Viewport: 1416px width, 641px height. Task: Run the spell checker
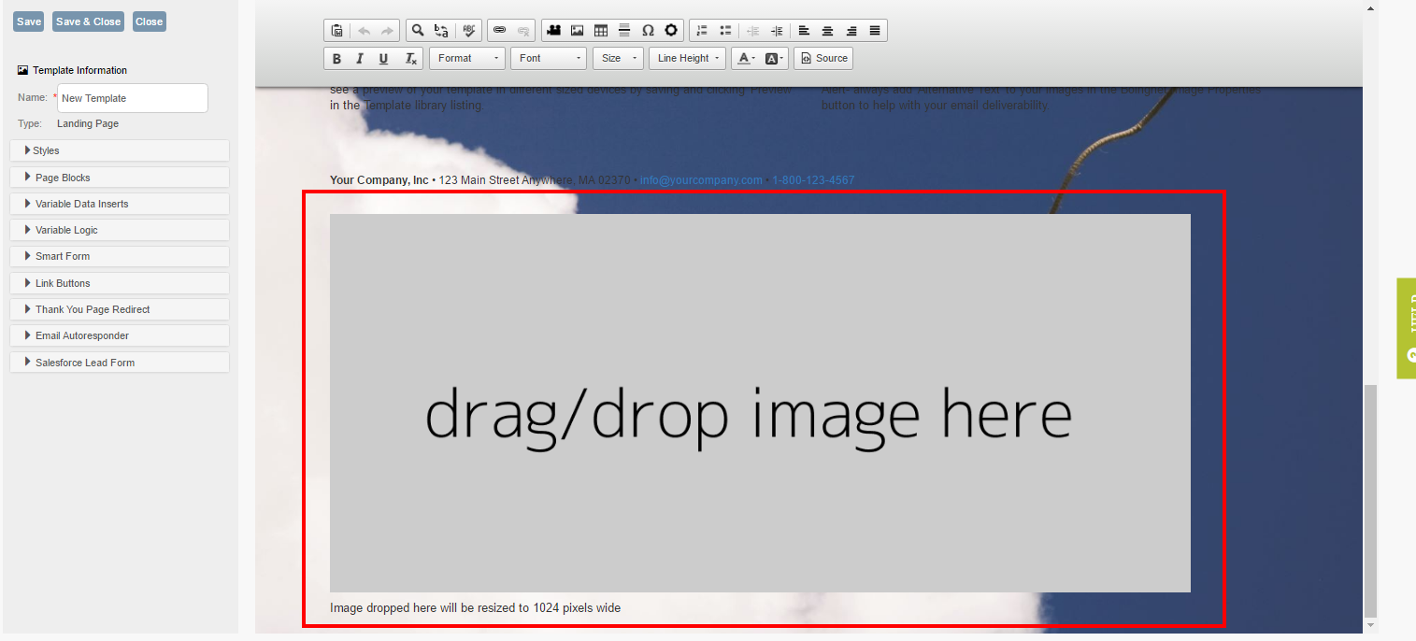pyautogui.click(x=469, y=31)
